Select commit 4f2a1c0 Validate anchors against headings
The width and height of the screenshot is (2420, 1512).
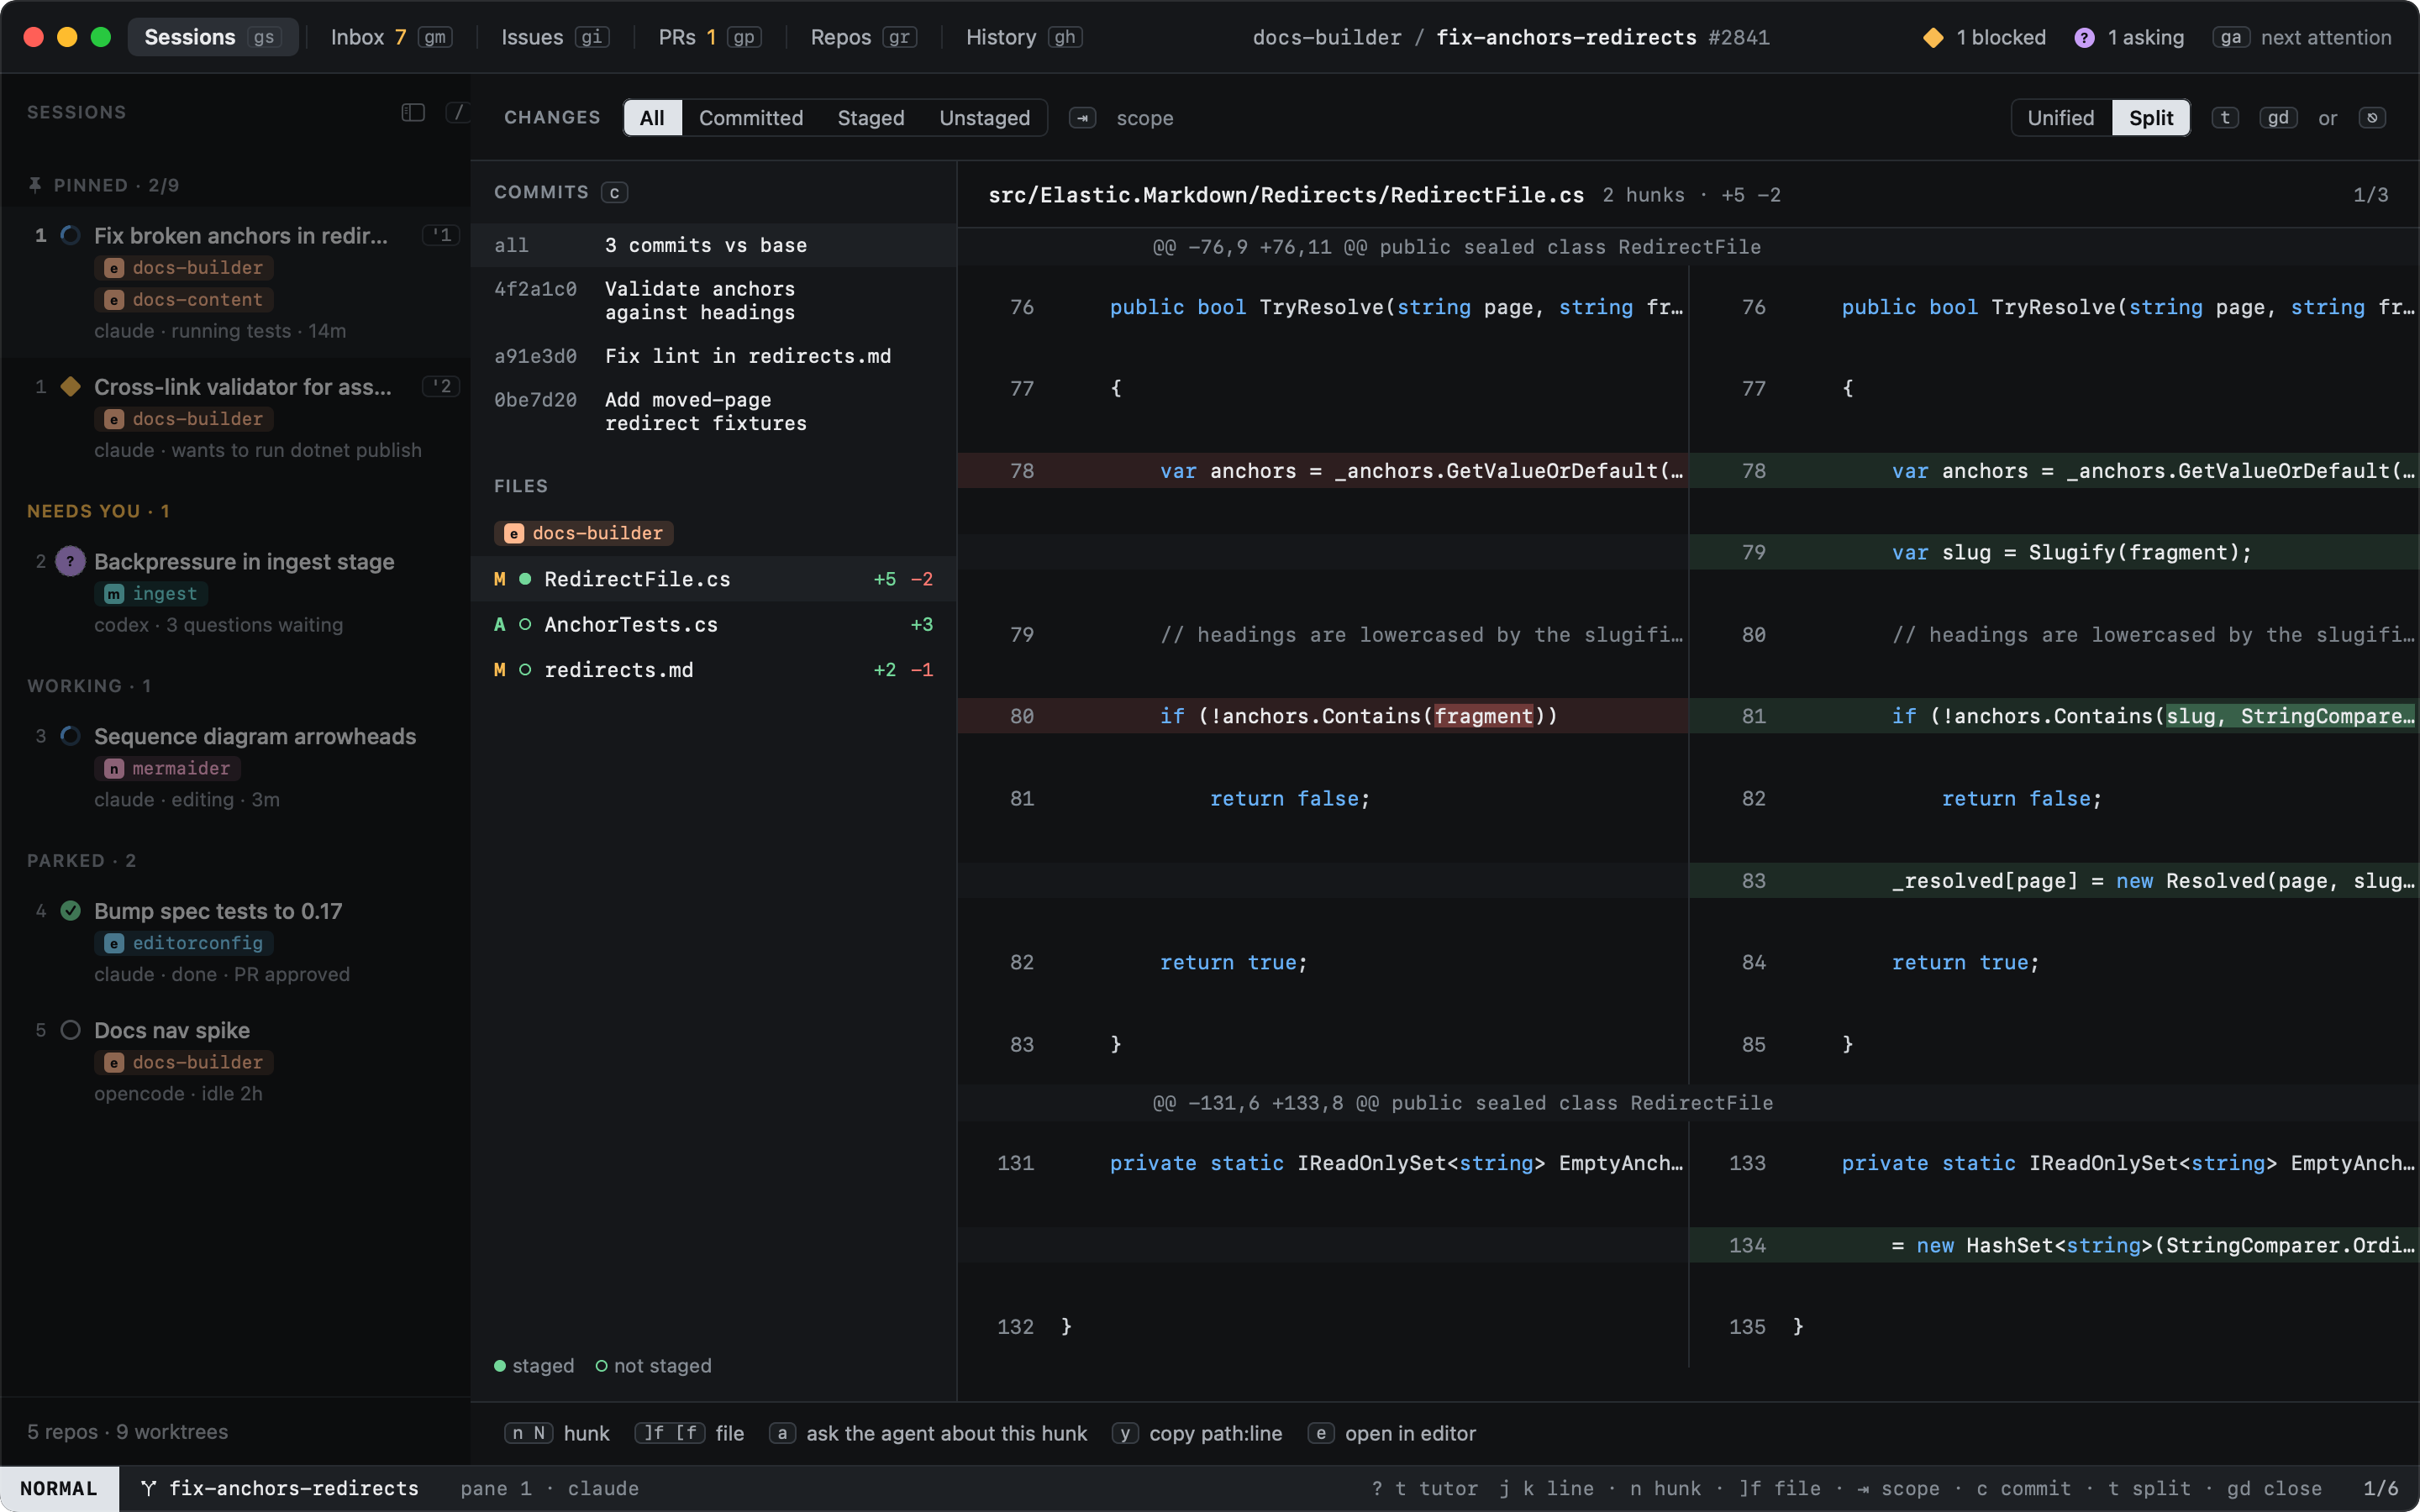pos(714,300)
